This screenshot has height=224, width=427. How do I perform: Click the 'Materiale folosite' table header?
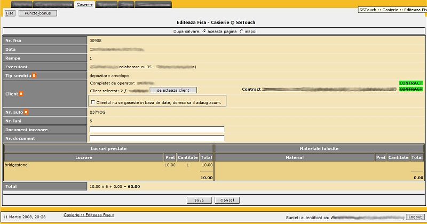click(319, 149)
